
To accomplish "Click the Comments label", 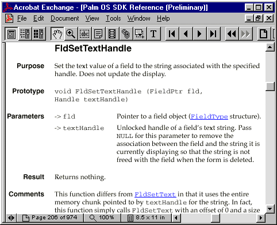I will click(26, 194).
